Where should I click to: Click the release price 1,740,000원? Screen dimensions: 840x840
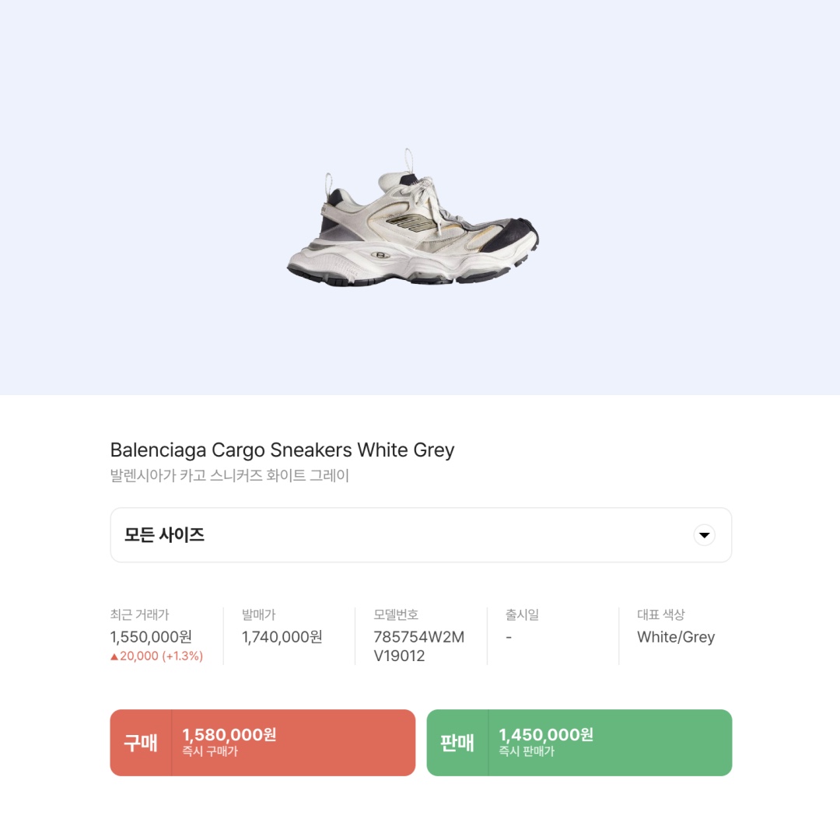pos(282,637)
